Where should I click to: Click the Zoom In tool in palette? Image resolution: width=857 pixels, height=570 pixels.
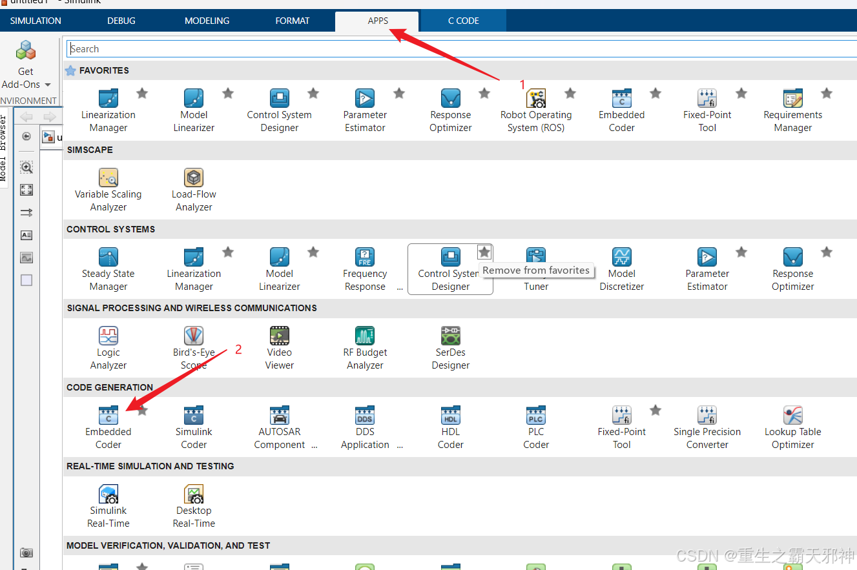click(26, 167)
